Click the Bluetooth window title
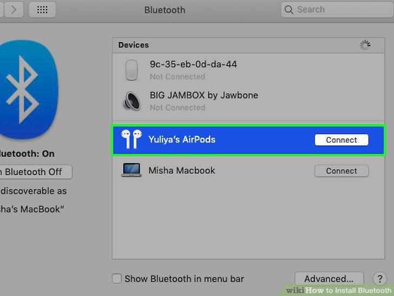 click(165, 10)
